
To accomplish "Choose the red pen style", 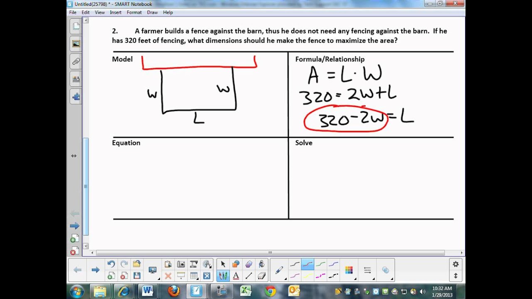I will 308,264.
